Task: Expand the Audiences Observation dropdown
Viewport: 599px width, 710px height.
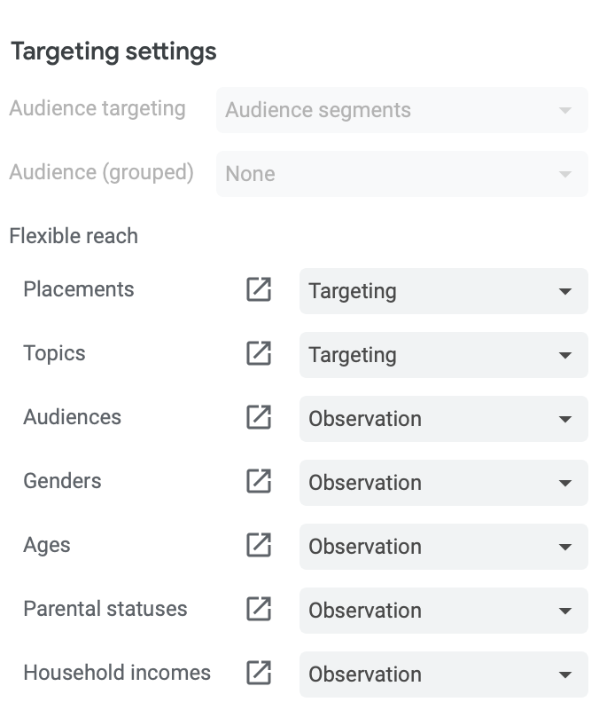Action: pyautogui.click(x=443, y=419)
